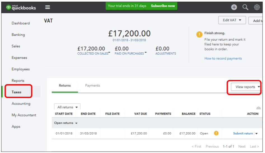Viewport: 265px width, 153px height.
Task: Open the All returns filter dropdown
Action: pyautogui.click(x=67, y=107)
